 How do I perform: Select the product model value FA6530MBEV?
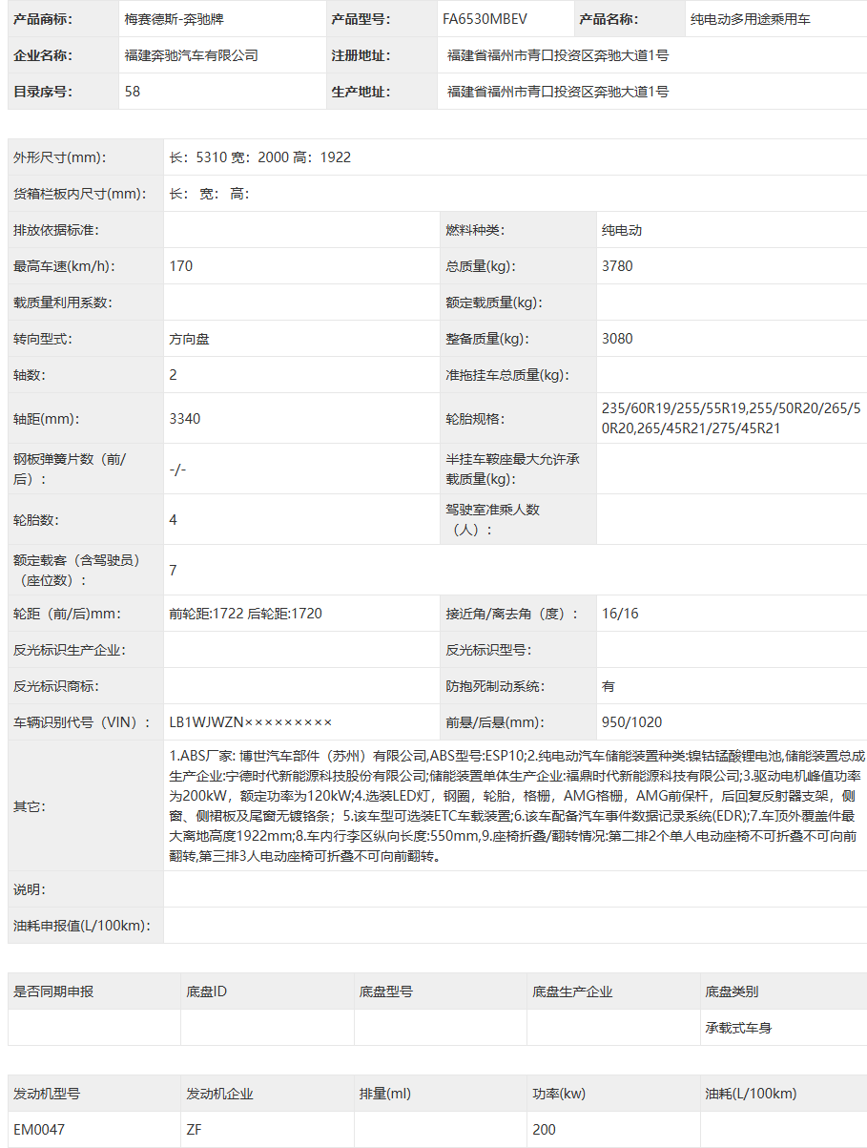(x=485, y=19)
